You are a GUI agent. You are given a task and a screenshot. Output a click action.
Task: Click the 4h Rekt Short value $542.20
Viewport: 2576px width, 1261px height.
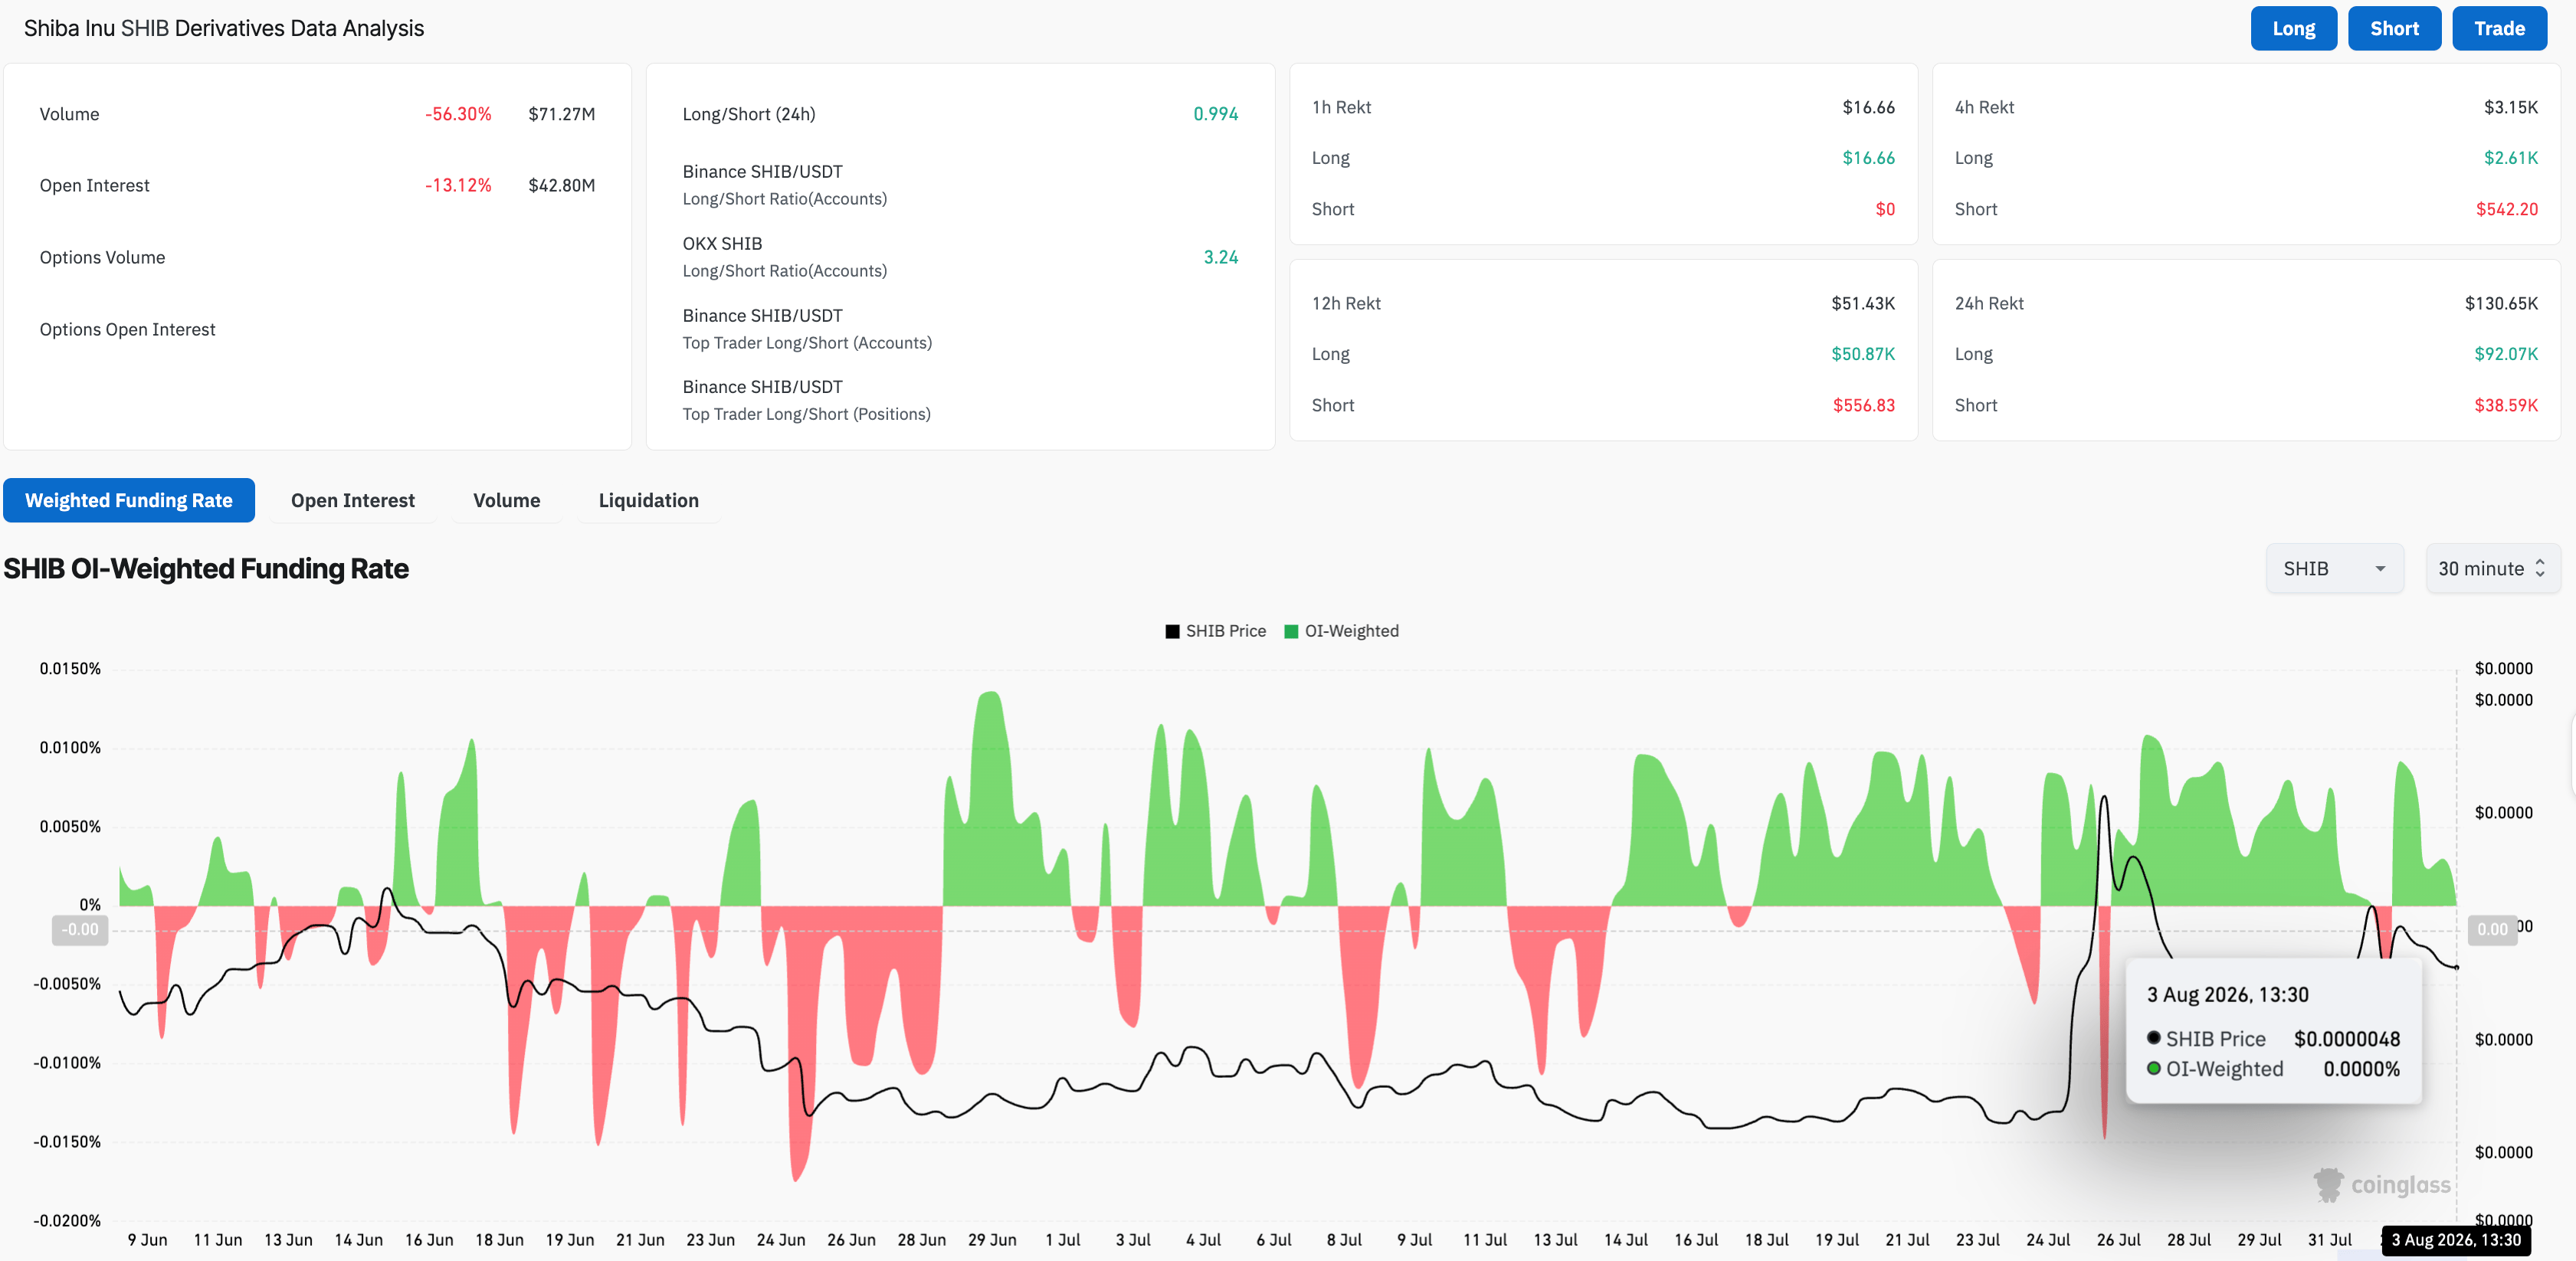coord(2507,209)
